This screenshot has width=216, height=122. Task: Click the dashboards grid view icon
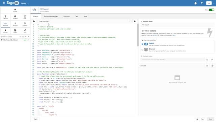(x=26, y=37)
